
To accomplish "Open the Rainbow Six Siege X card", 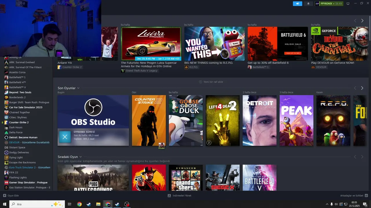I will [x=223, y=178].
